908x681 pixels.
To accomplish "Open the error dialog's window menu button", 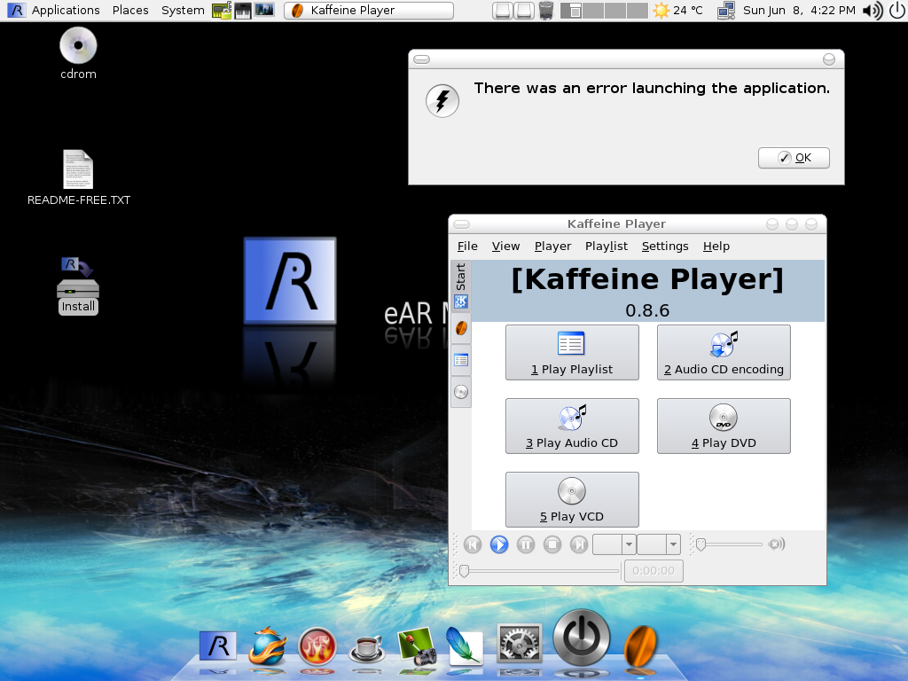I will pos(421,59).
